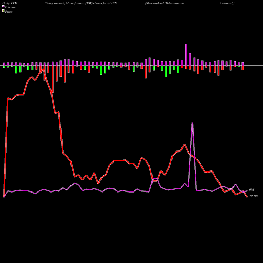
Task: Click the Price legend color swatch
Action: pyautogui.click(x=3, y=11)
